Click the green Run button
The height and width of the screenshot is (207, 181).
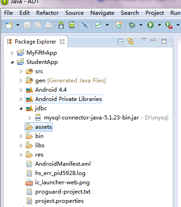(x=150, y=25)
